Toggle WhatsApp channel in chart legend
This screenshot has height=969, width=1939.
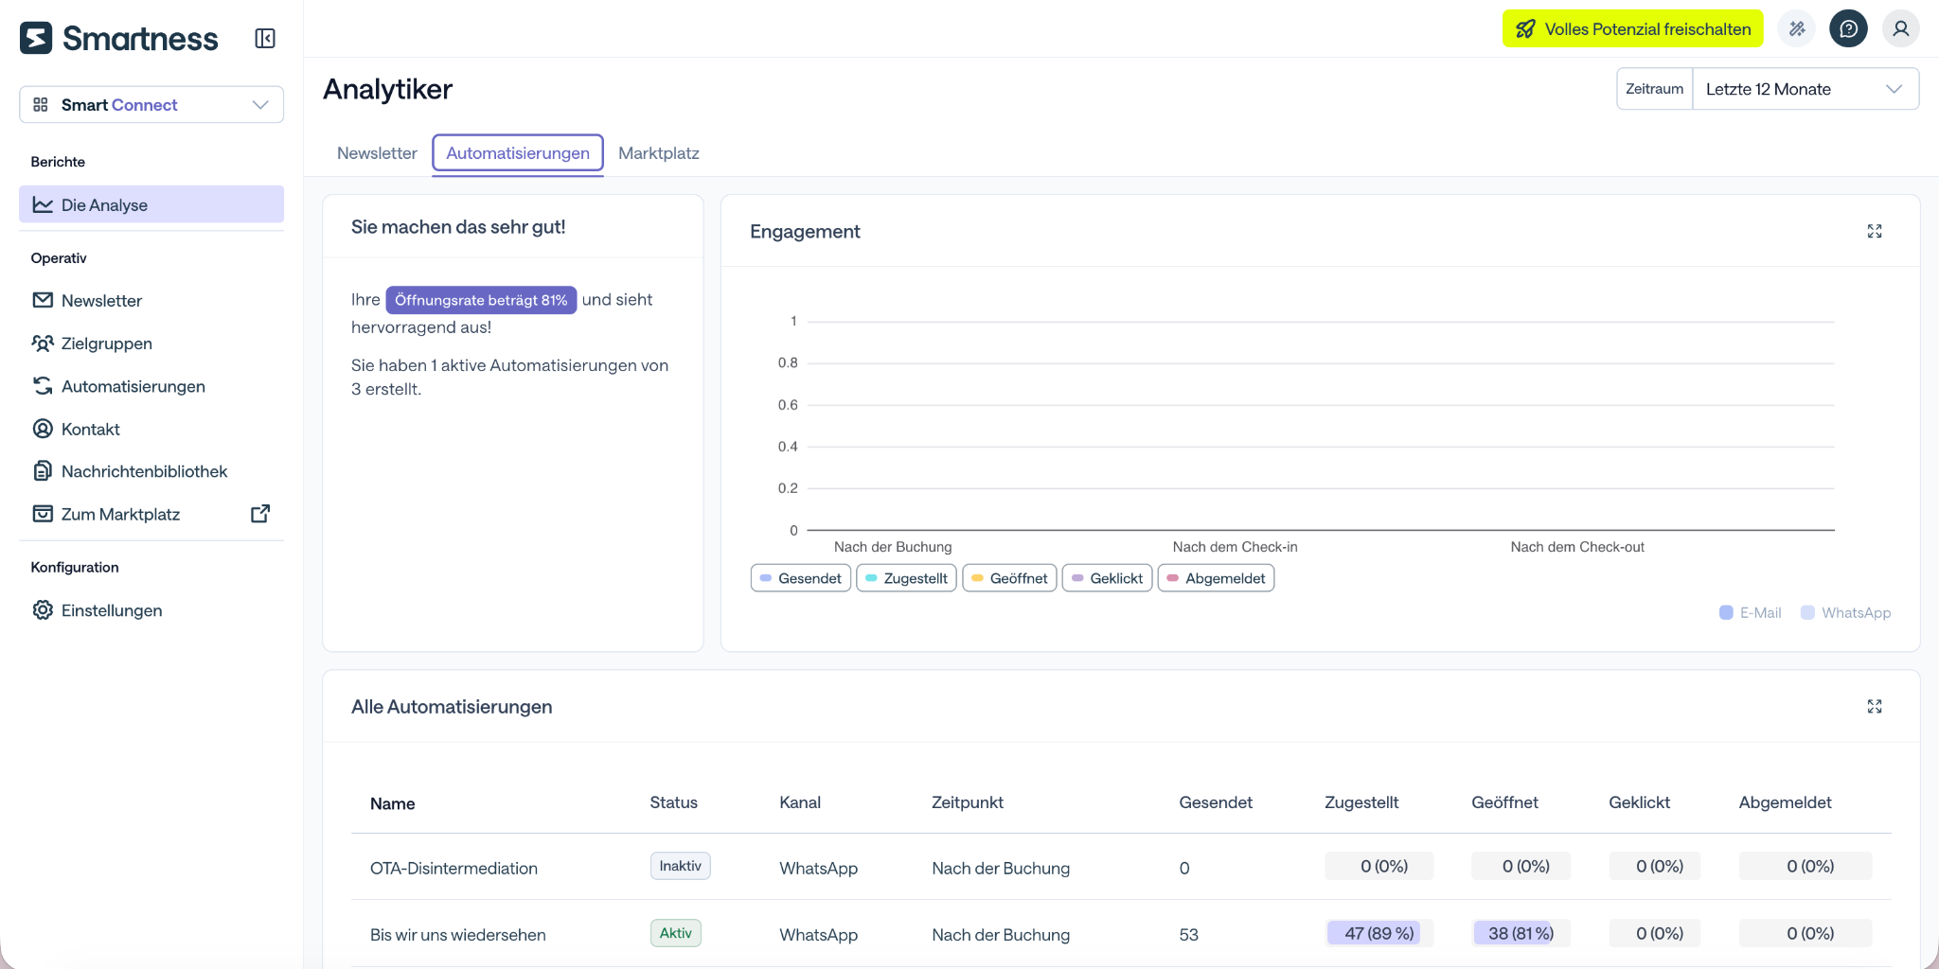click(1846, 613)
